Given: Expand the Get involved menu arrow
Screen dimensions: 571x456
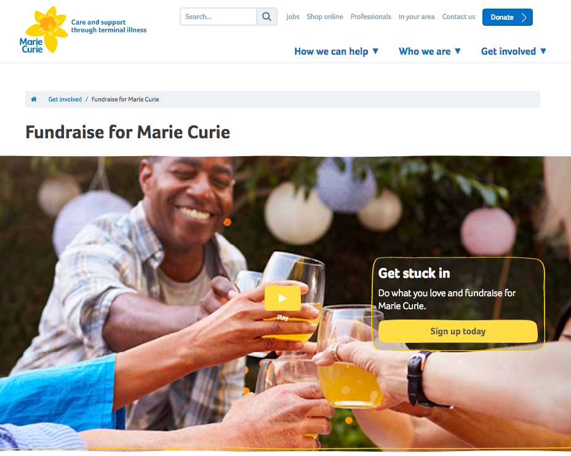Looking at the screenshot, I should click(x=543, y=51).
